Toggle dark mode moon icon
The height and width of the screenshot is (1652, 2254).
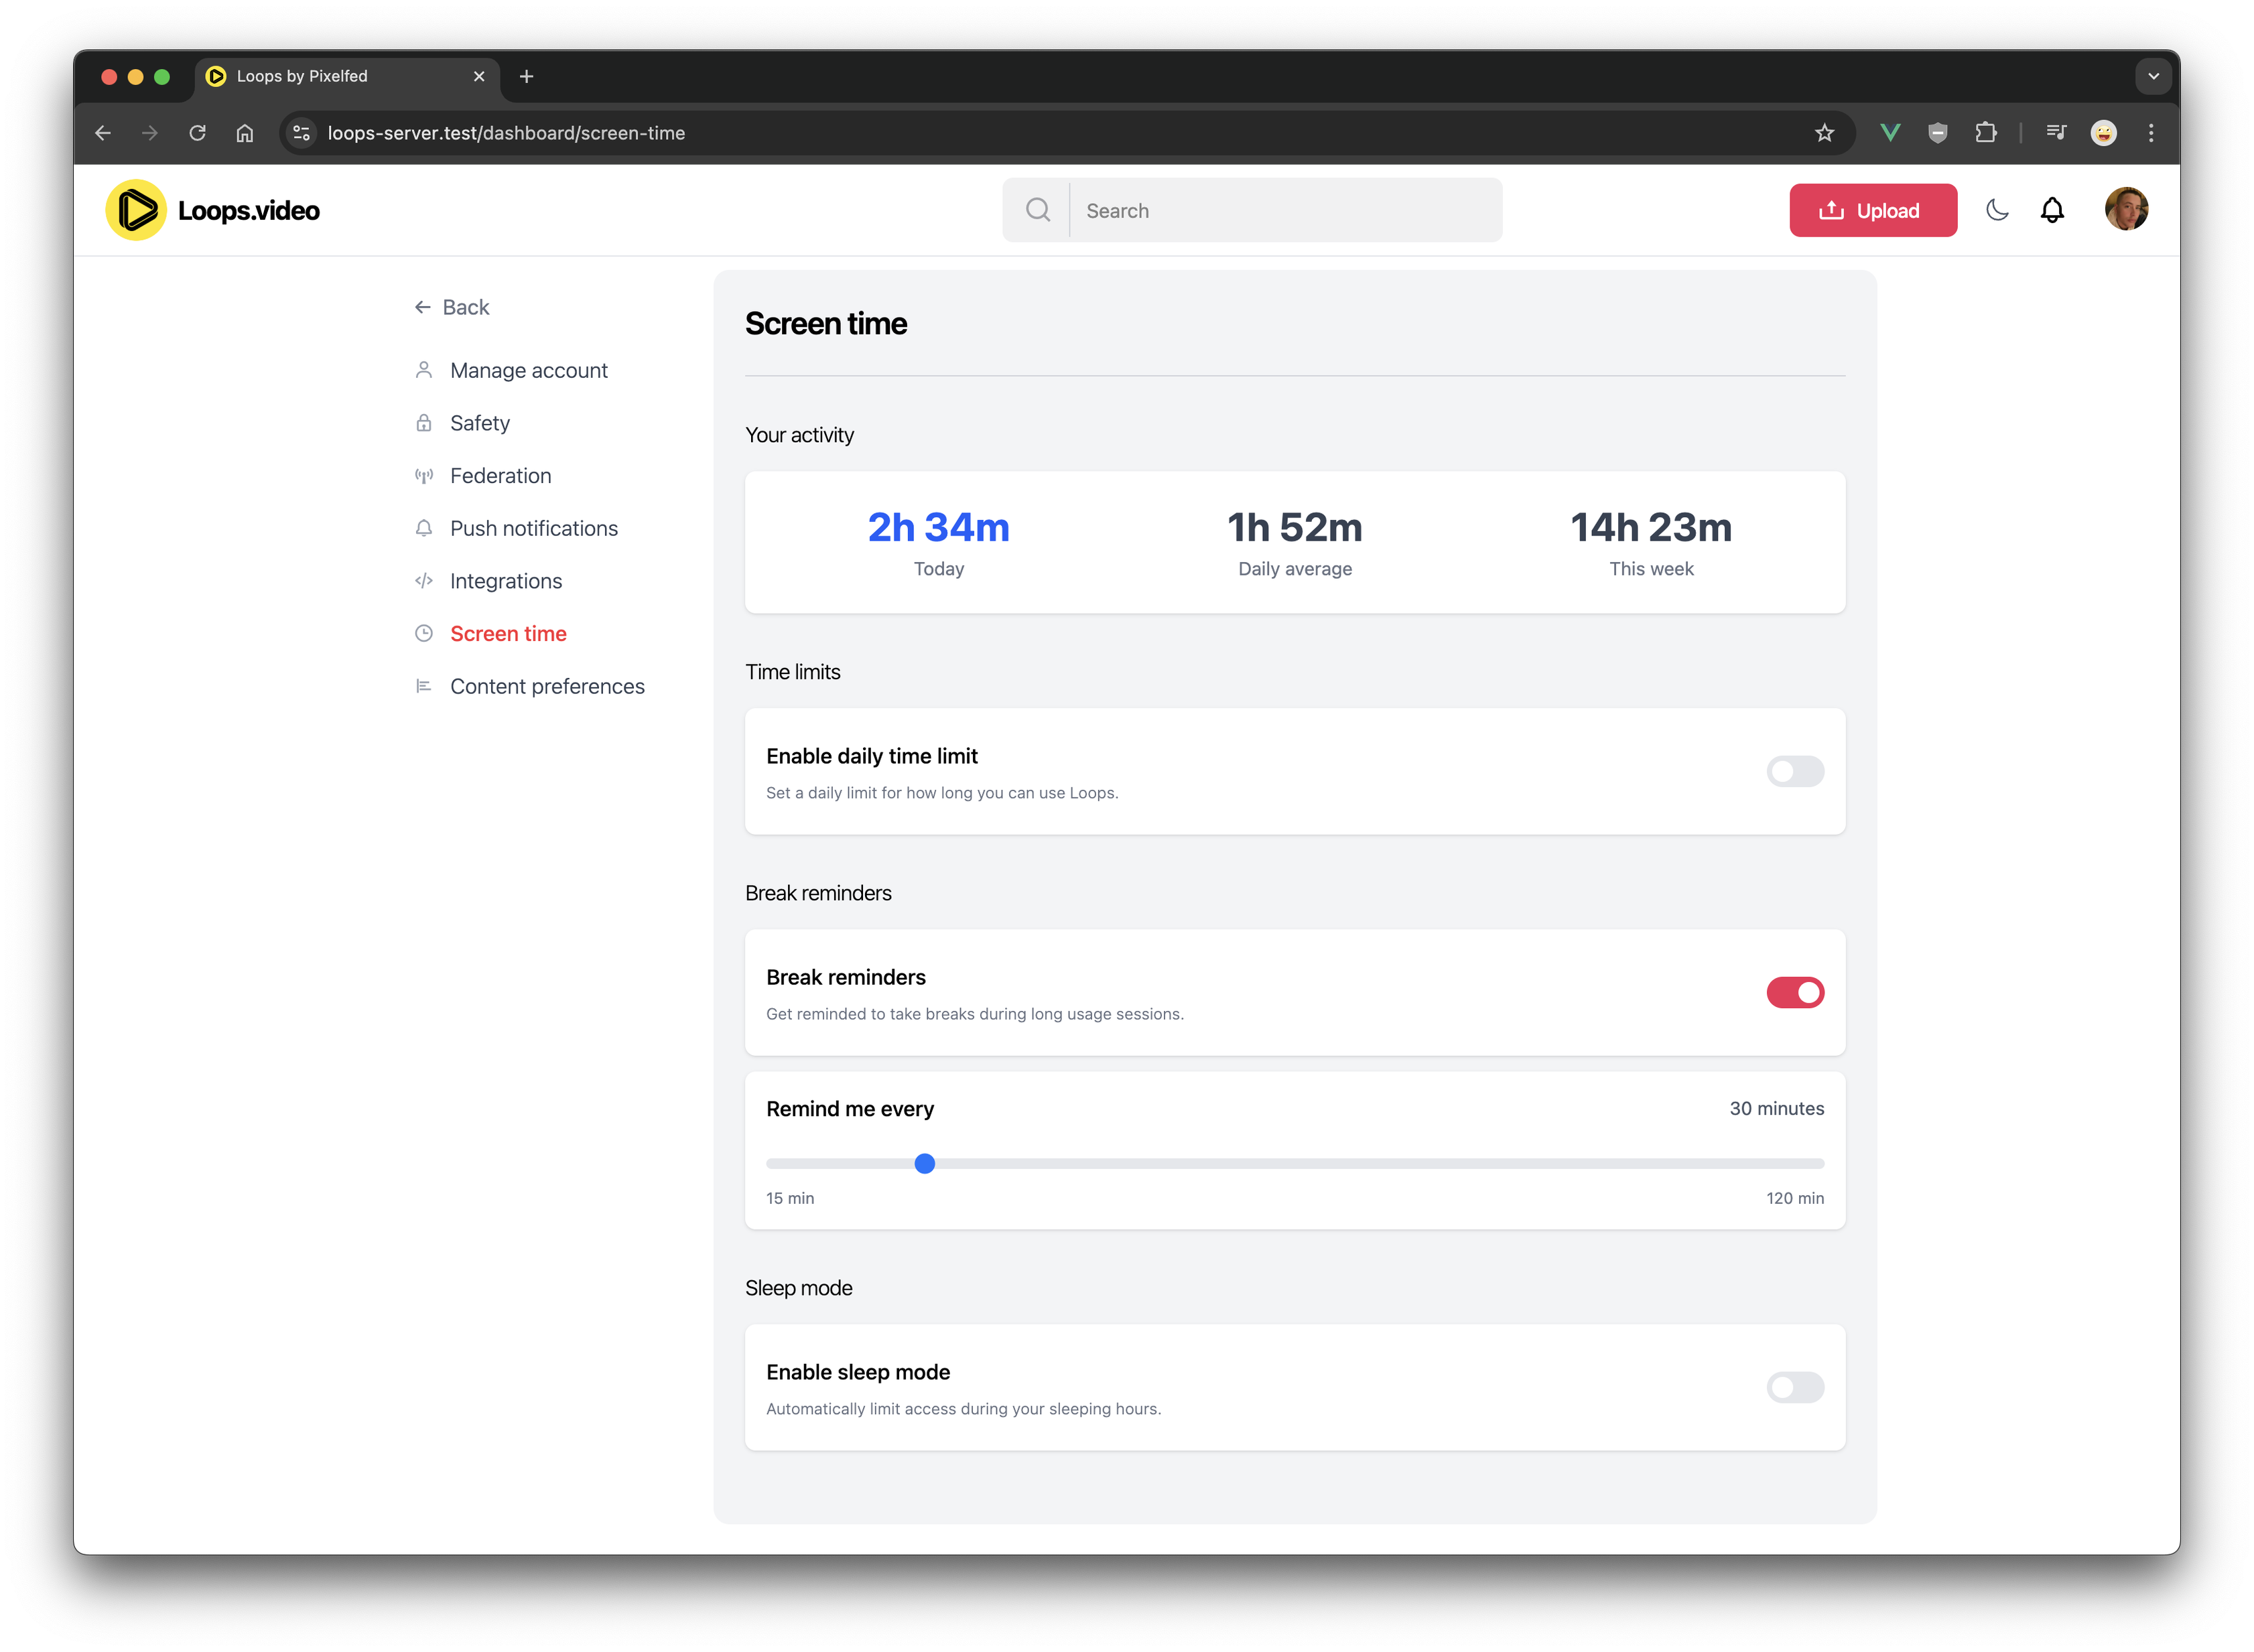click(1997, 210)
